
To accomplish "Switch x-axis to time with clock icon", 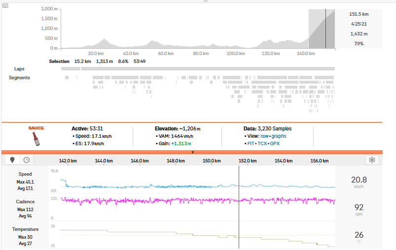I will click(27, 160).
